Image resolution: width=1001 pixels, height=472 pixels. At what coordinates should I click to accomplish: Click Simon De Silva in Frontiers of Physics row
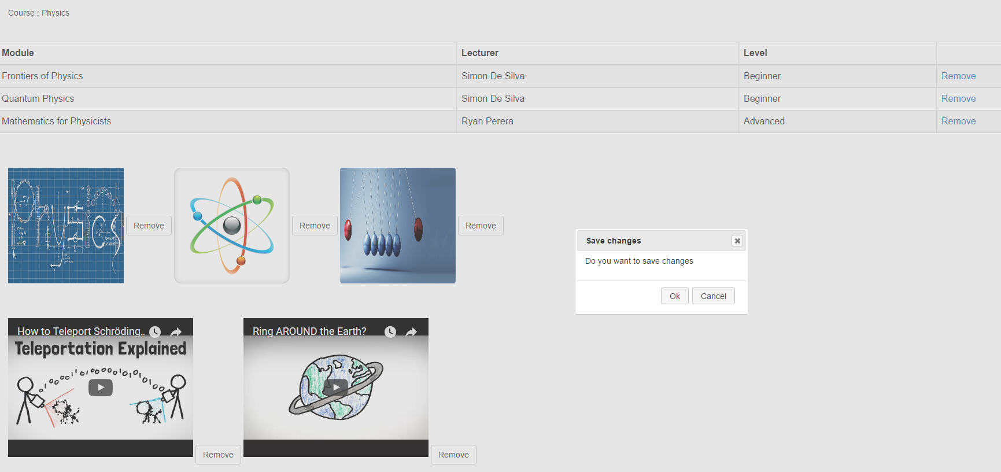(x=597, y=76)
